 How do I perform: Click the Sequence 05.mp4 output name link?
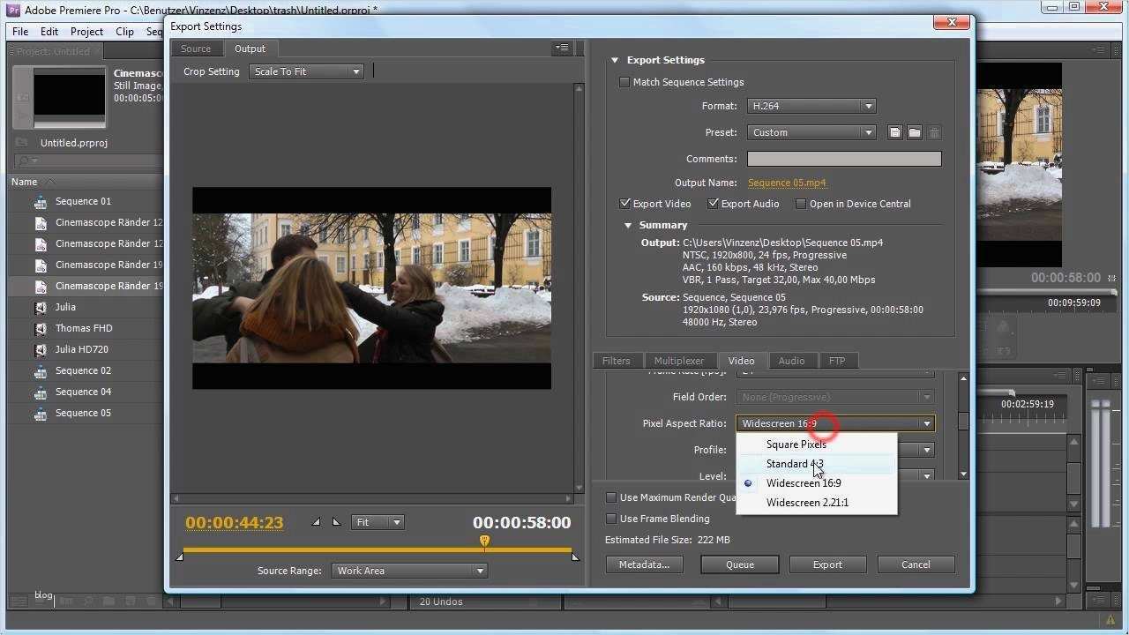(787, 183)
